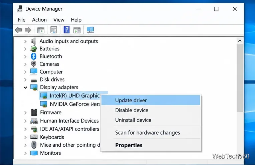The image size is (255, 165).
Task: Click the Keyboards icon
Action: [x=34, y=137]
